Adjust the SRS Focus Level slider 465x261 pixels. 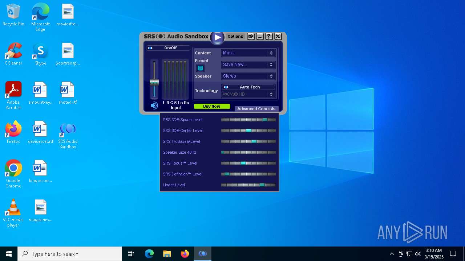[248, 163]
